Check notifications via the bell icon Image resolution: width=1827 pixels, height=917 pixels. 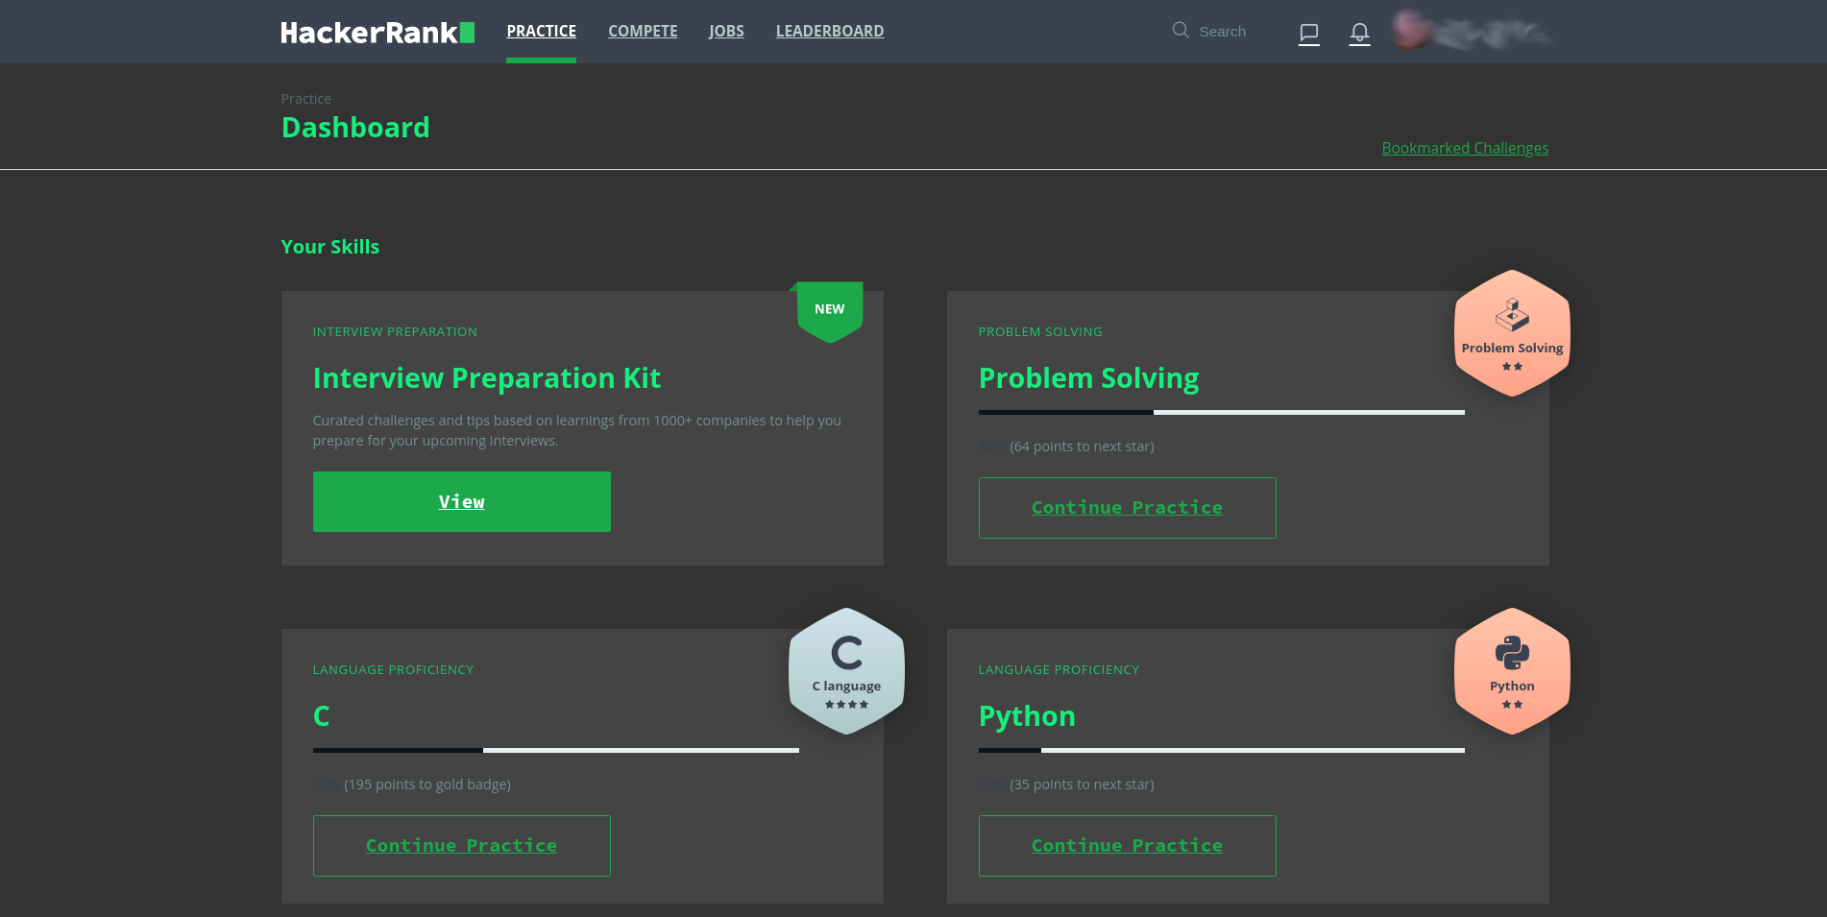coord(1359,33)
